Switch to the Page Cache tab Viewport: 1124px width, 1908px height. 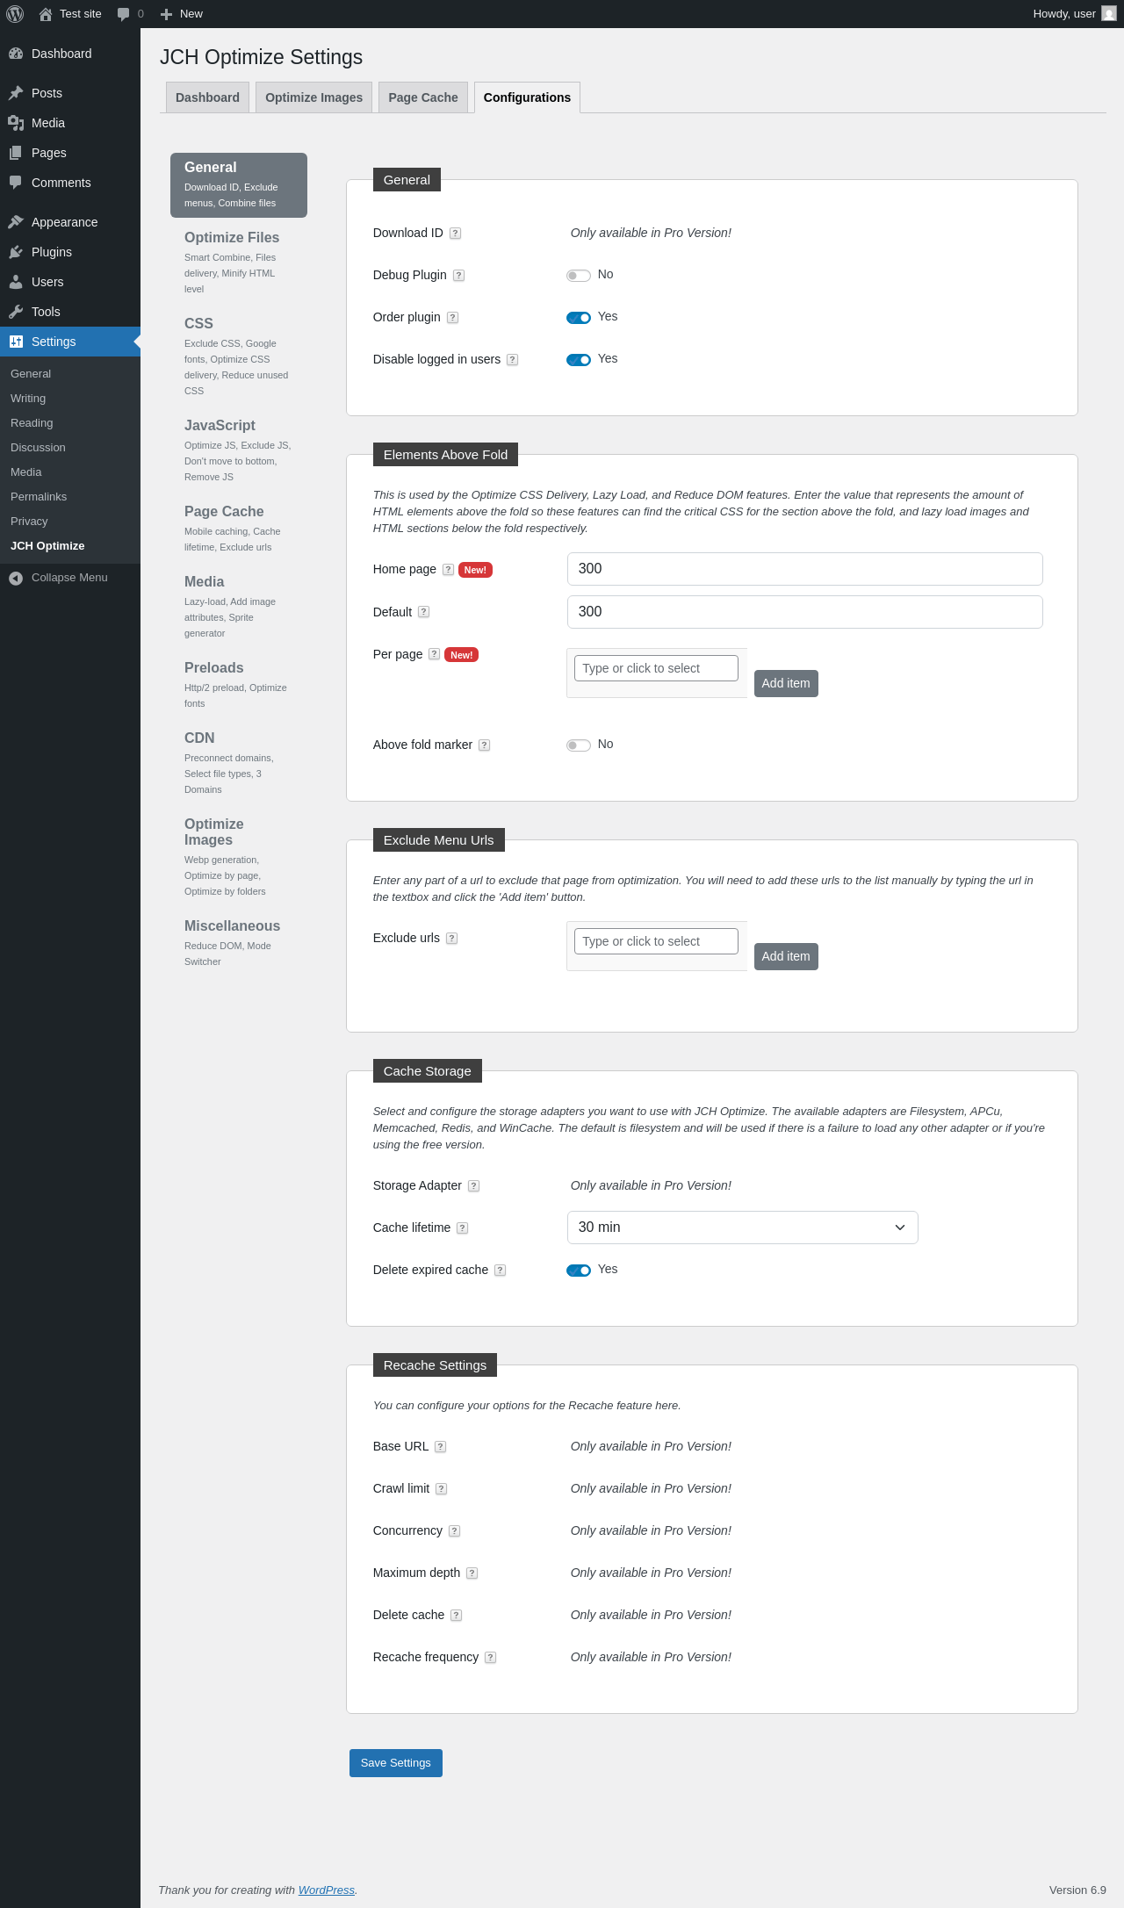(423, 97)
